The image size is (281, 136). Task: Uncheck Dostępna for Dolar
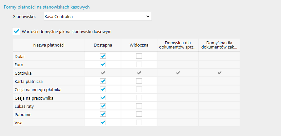[x=103, y=56]
